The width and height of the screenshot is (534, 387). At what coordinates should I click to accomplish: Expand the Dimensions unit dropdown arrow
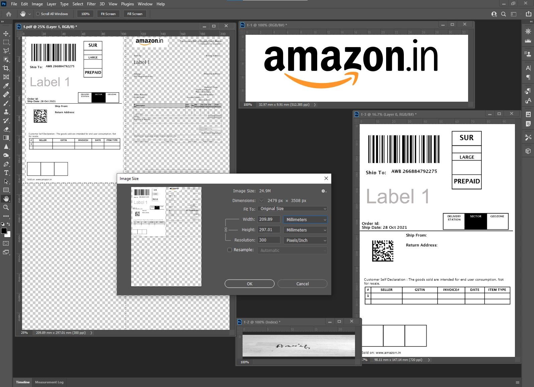(262, 201)
